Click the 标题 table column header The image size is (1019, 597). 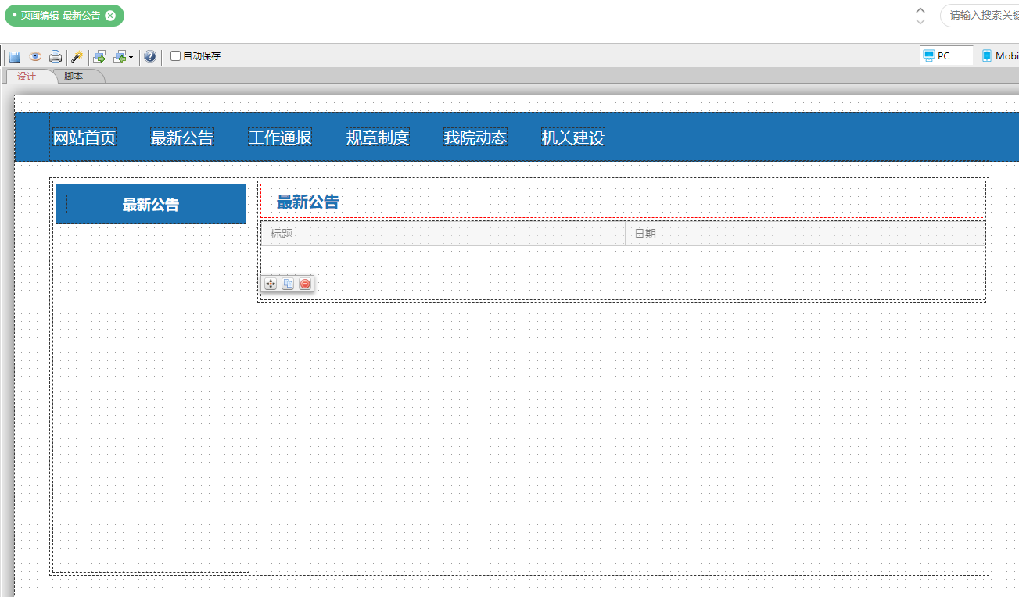[443, 234]
